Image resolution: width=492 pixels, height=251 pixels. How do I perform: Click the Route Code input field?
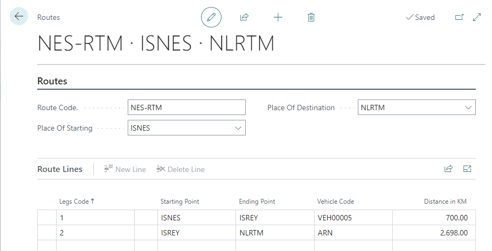pos(186,107)
